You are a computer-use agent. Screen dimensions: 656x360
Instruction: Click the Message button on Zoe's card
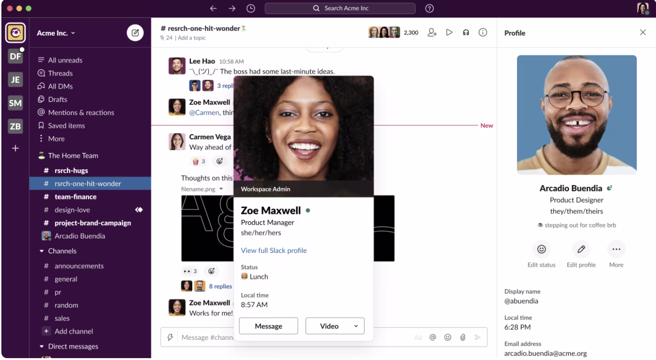[269, 326]
